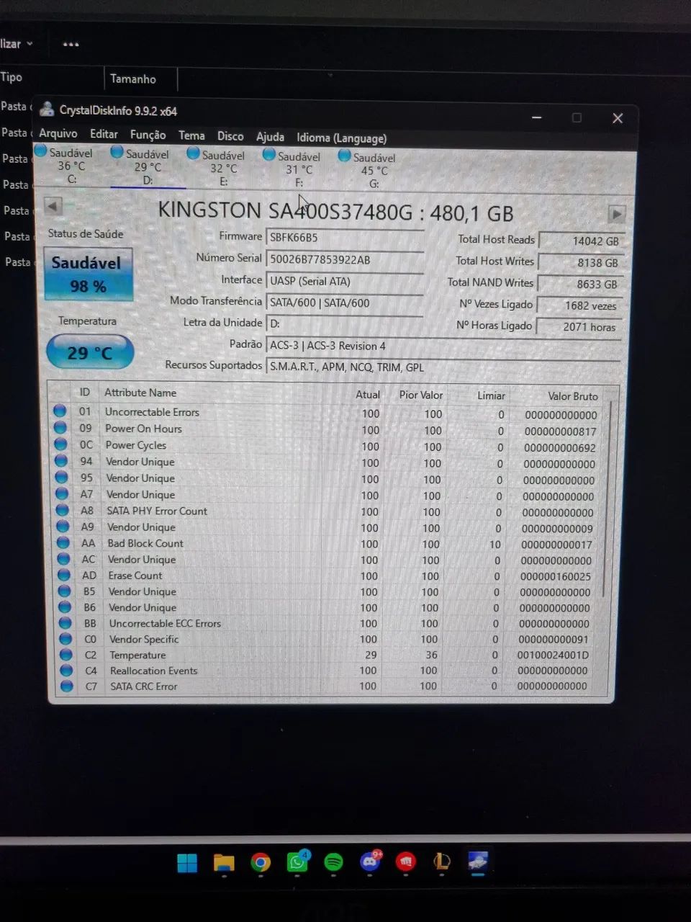Click status orb for Erase Count row
This screenshot has width=691, height=922.
(x=65, y=576)
